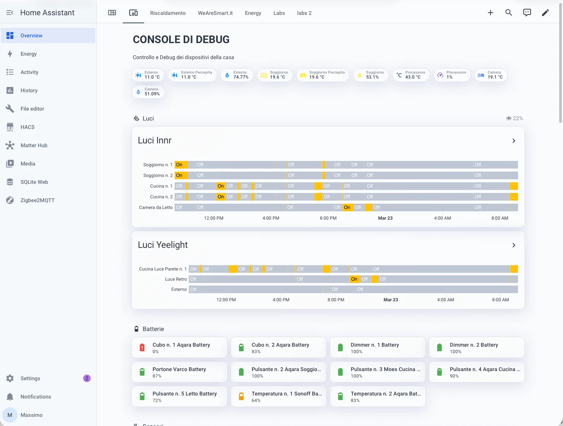Collapse the sidebar menu icon

coord(10,13)
